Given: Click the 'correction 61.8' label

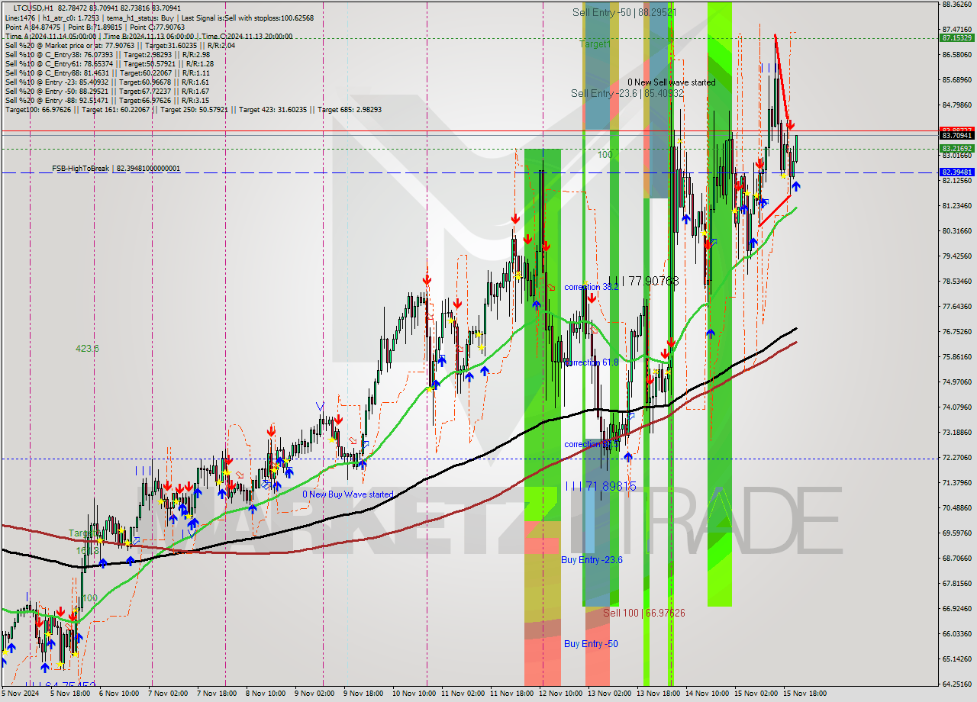Looking at the screenshot, I should coord(592,362).
